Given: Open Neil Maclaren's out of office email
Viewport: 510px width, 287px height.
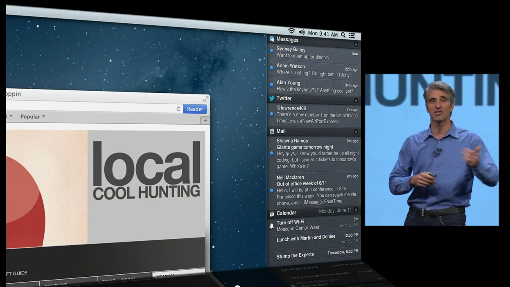Looking at the screenshot, I should 314,190.
